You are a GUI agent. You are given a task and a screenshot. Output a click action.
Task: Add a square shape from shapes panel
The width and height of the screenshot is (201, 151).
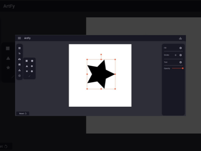click(27, 61)
